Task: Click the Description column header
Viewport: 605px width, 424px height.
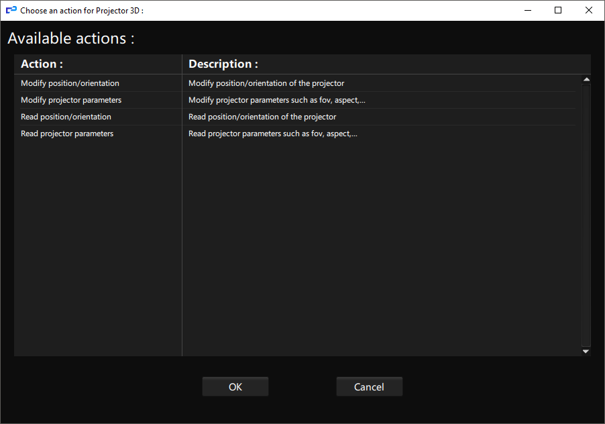Action: [x=223, y=64]
